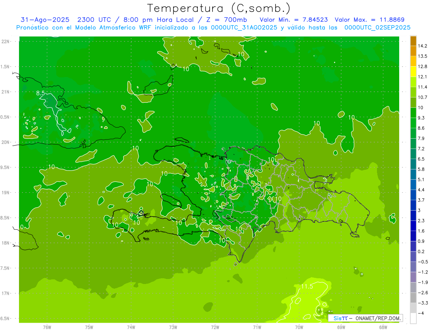Click the 72W longitude axis label
Image resolution: width=430 pixels, height=332 pixels.
point(215,327)
